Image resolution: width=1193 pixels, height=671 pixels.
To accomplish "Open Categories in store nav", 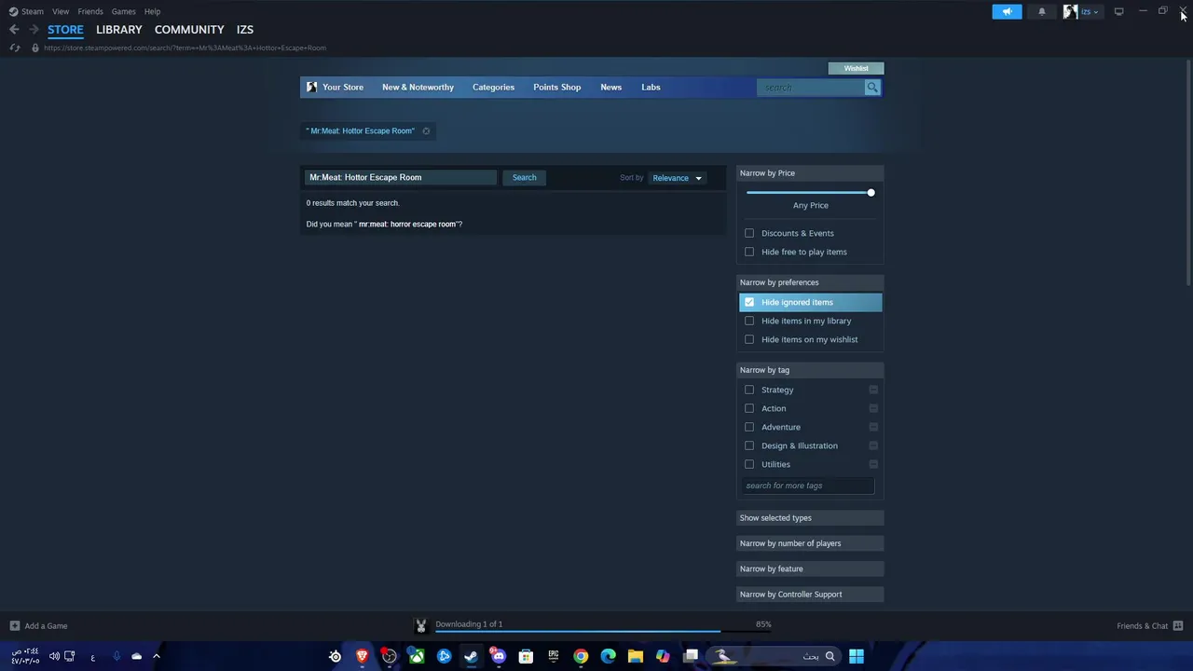I will pyautogui.click(x=493, y=88).
